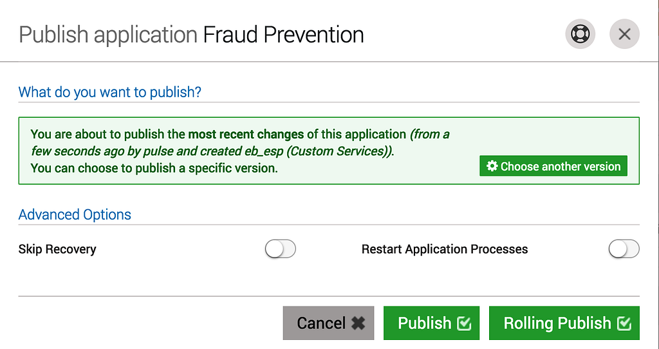Turn on Restart Application Processes toggle

click(624, 249)
